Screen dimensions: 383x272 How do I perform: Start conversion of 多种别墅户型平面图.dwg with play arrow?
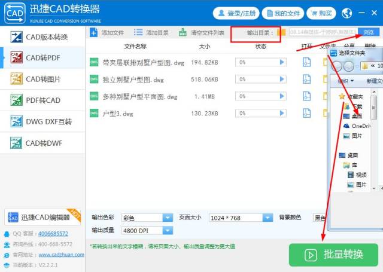pyautogui.click(x=282, y=96)
